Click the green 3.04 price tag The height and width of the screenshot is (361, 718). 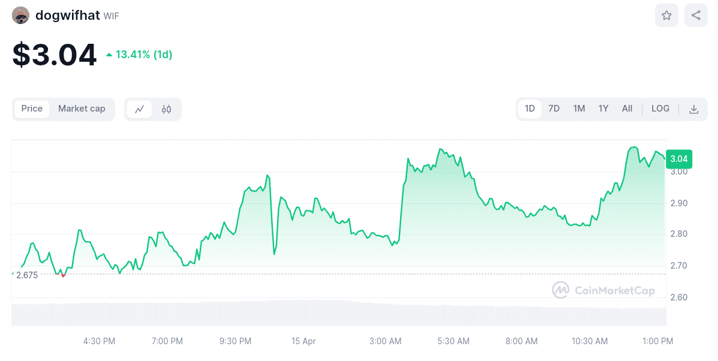(679, 159)
